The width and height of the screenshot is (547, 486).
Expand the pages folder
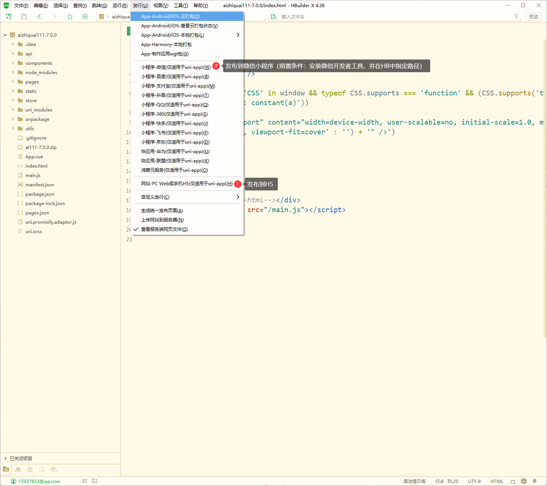[x=13, y=82]
